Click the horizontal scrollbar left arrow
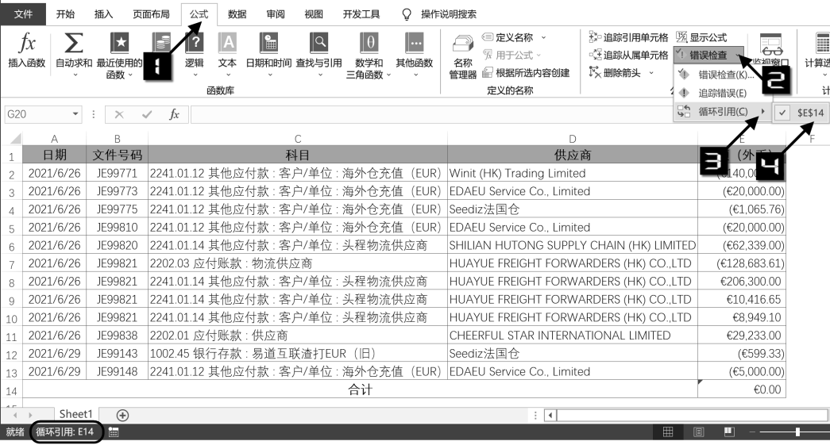The height and width of the screenshot is (445, 830). point(550,416)
